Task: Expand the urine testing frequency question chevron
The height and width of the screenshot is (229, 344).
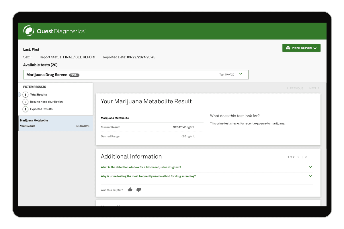Action: (310, 176)
